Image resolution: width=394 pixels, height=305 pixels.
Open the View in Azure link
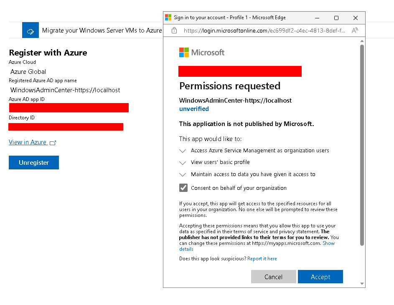tap(28, 142)
